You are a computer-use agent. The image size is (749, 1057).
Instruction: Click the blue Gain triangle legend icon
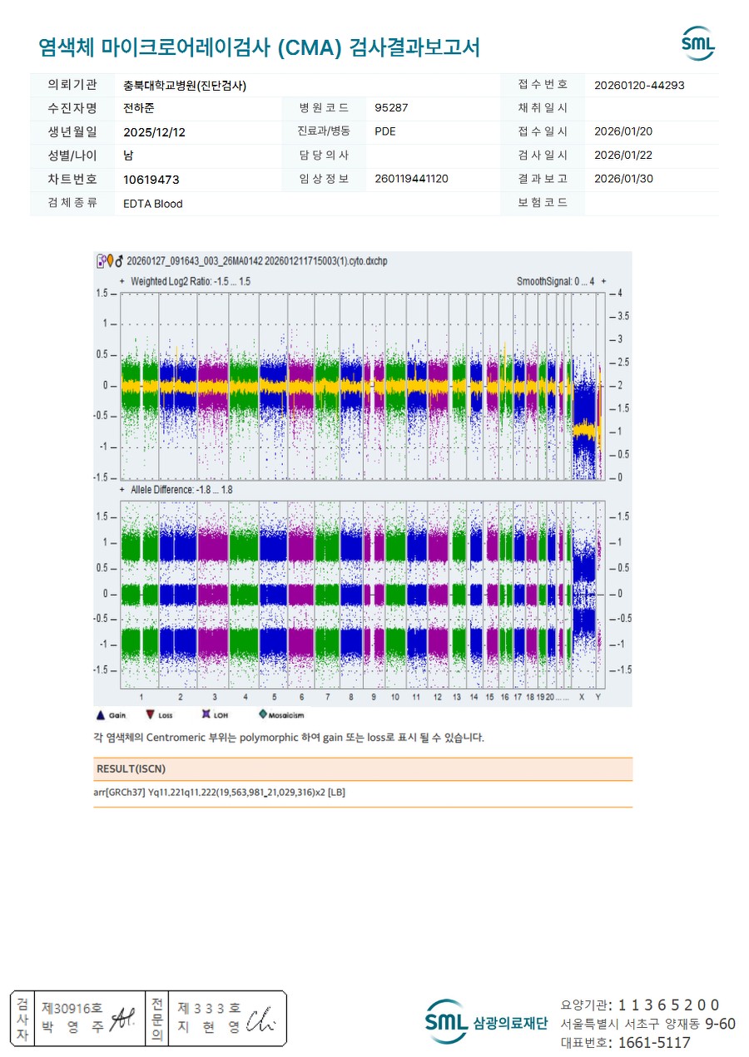pos(101,714)
